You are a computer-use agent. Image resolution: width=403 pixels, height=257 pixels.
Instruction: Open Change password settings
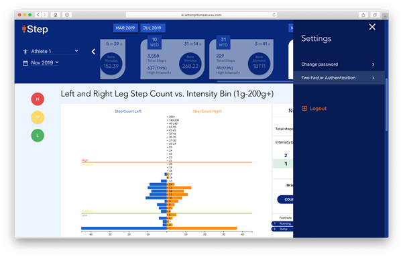coord(339,64)
